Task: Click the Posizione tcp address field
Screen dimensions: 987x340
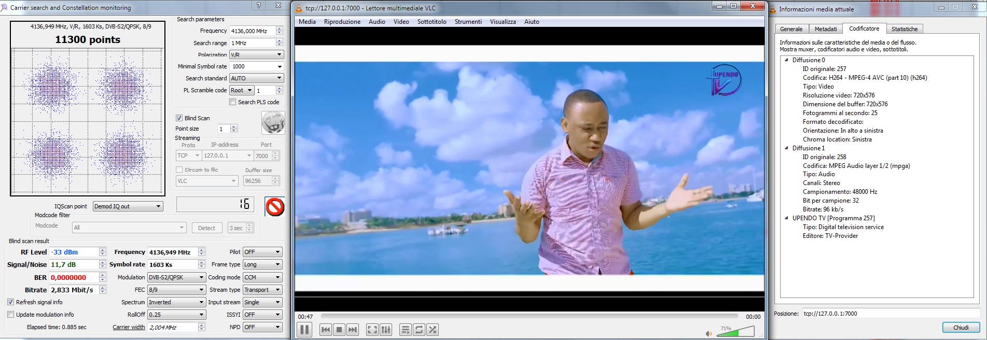Action: pyautogui.click(x=891, y=314)
